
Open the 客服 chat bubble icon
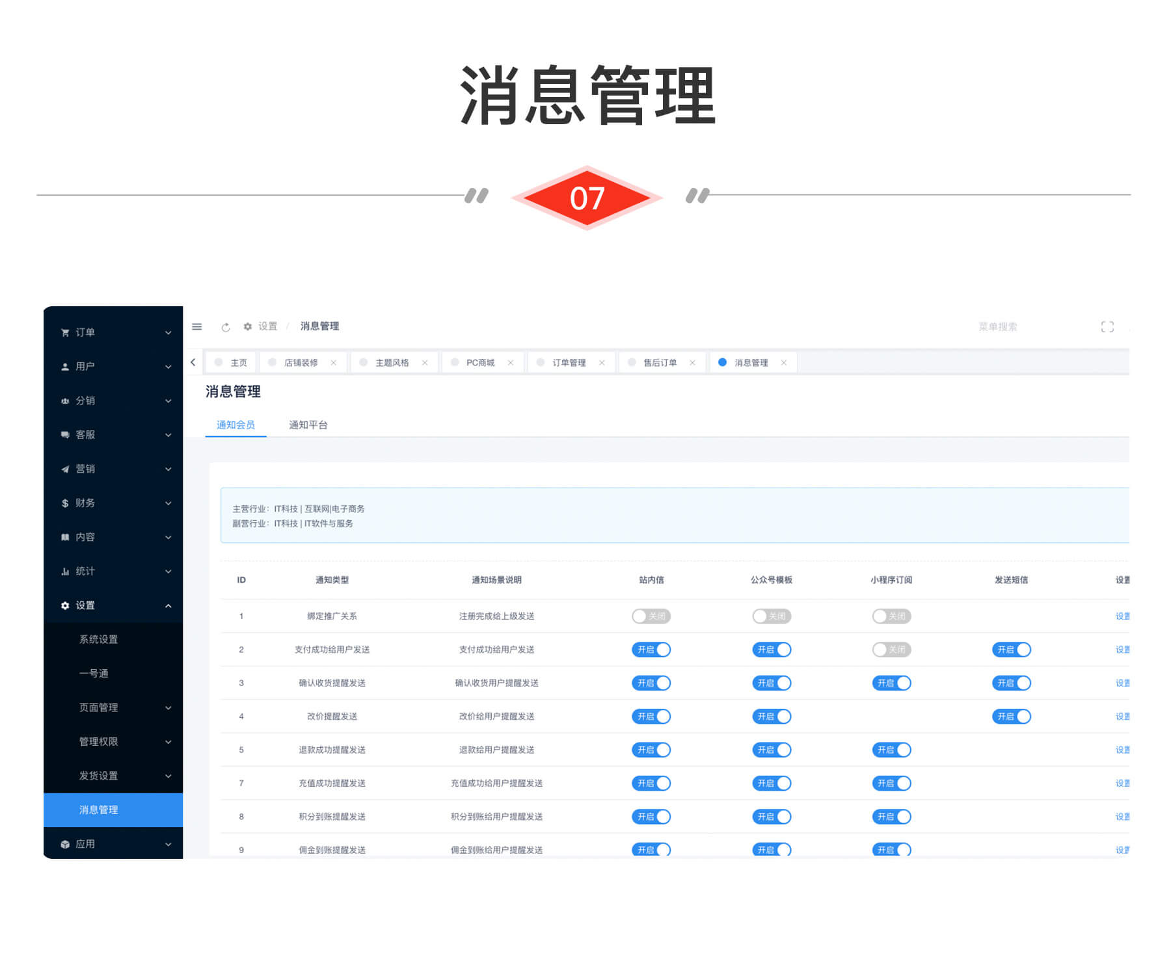pyautogui.click(x=64, y=435)
